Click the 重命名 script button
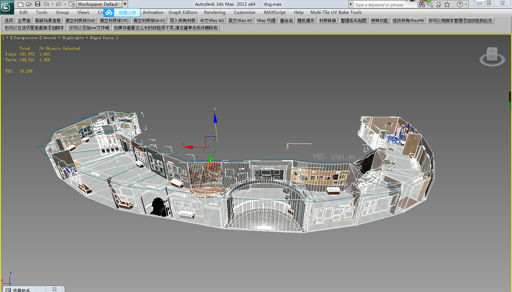The width and height of the screenshot is (512, 292). click(286, 20)
